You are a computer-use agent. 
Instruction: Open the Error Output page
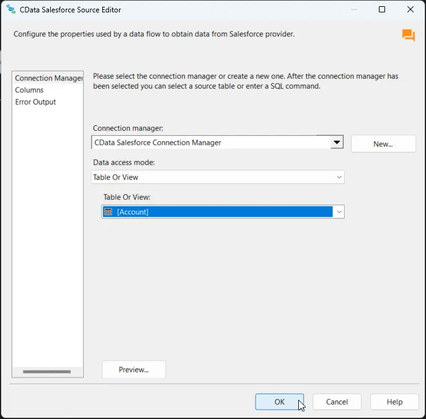[x=35, y=102]
